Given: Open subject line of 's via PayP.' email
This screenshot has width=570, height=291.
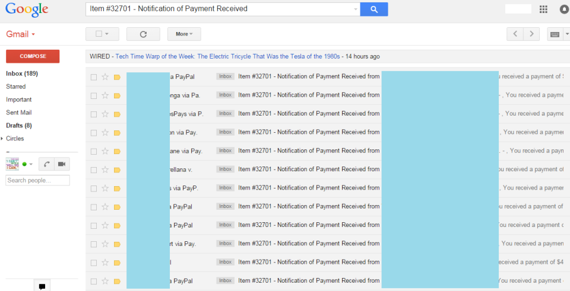Looking at the screenshot, I should (309, 188).
